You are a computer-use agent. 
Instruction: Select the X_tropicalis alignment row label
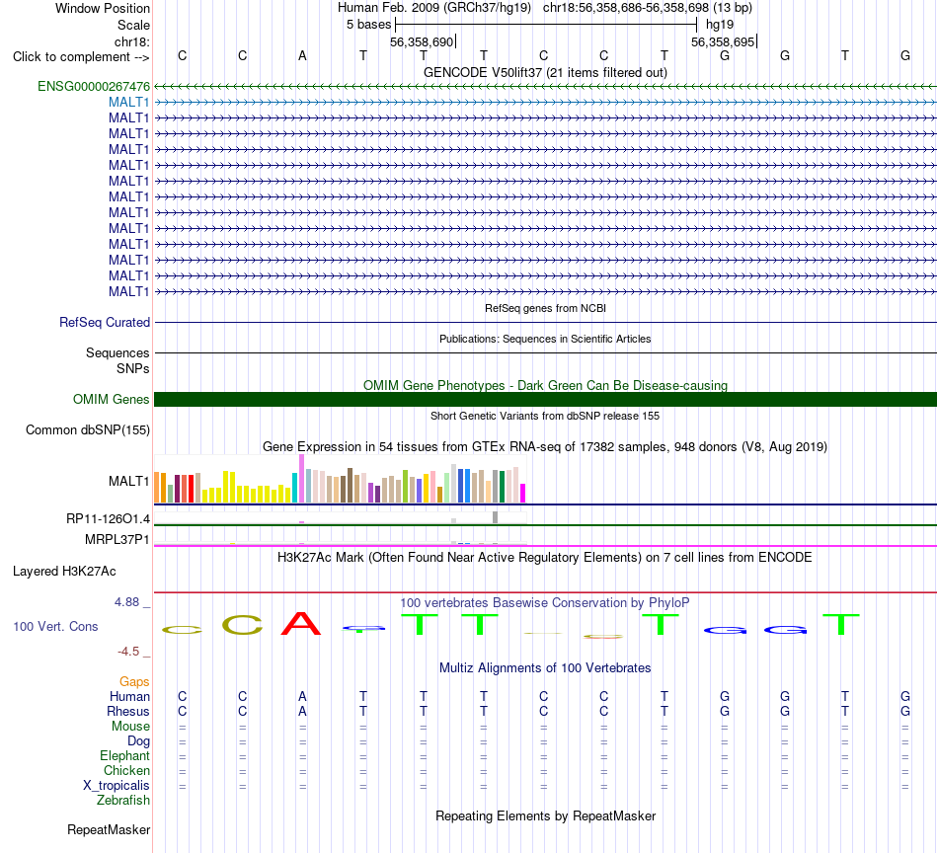tap(117, 786)
